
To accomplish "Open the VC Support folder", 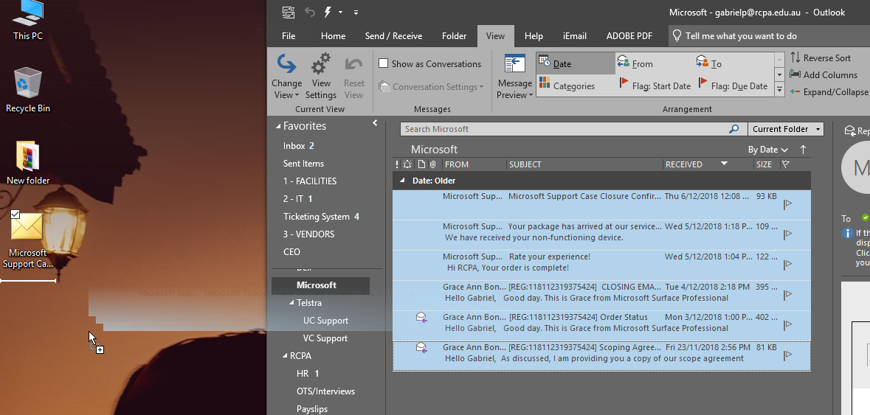I will click(x=325, y=338).
